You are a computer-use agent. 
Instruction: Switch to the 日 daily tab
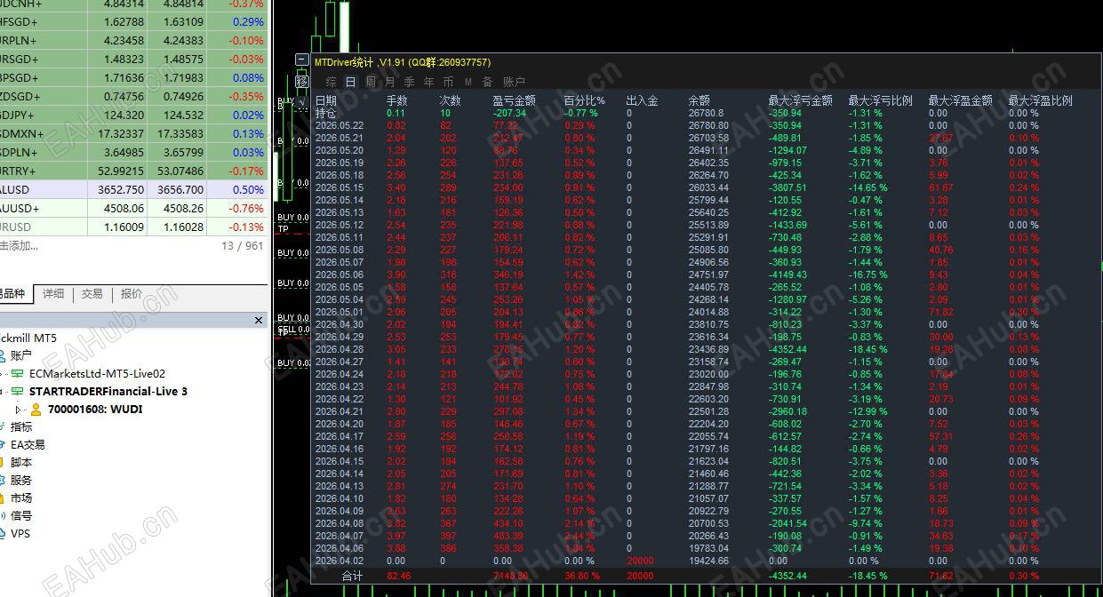point(350,82)
